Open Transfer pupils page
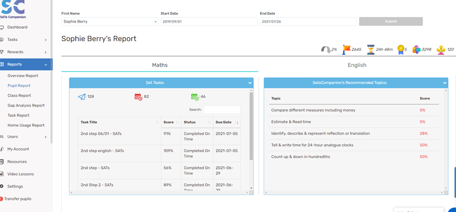Image resolution: width=456 pixels, height=212 pixels. point(18,199)
